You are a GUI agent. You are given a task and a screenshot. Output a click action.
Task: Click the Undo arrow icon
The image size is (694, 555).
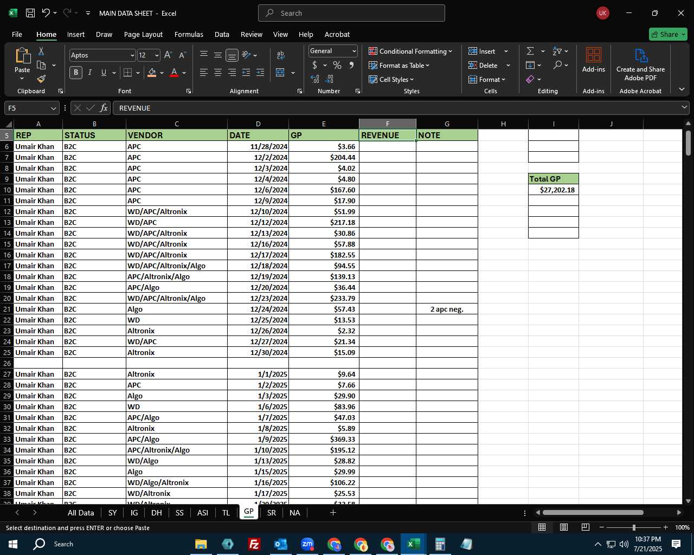(46, 12)
